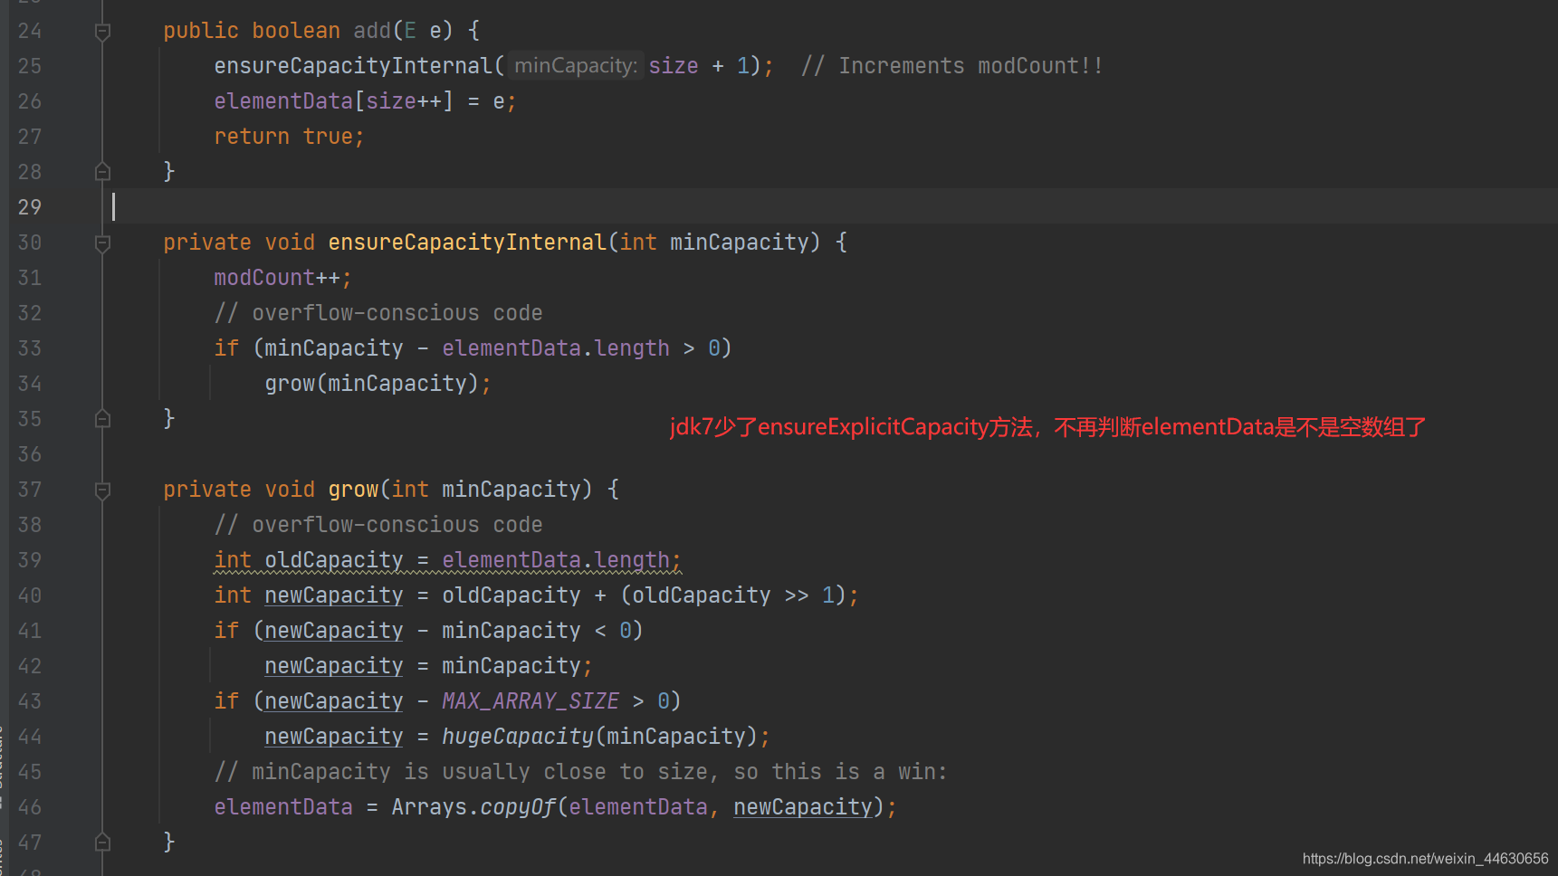Click fold end marker at line 47
This screenshot has height=876, width=1558.
102,842
